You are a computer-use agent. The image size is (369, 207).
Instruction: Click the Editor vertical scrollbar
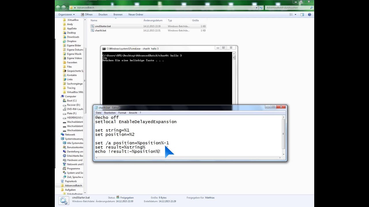[284, 135]
